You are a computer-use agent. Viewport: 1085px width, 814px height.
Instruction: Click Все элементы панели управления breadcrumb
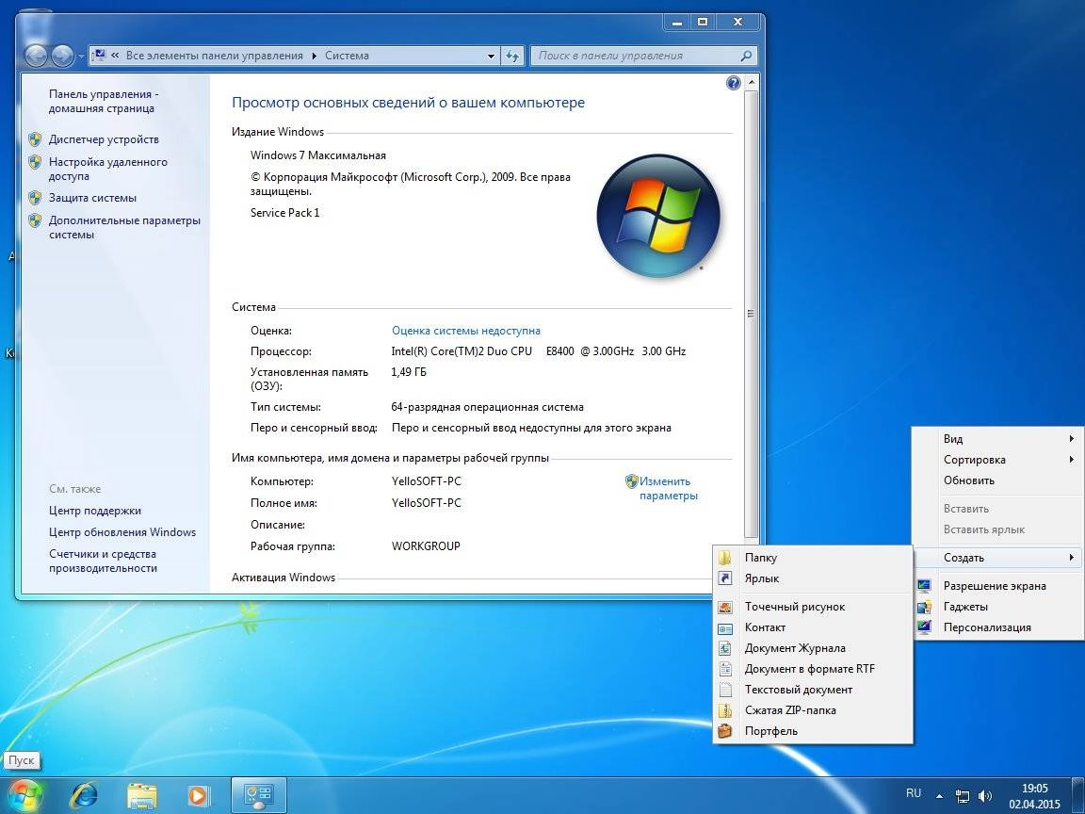215,57
